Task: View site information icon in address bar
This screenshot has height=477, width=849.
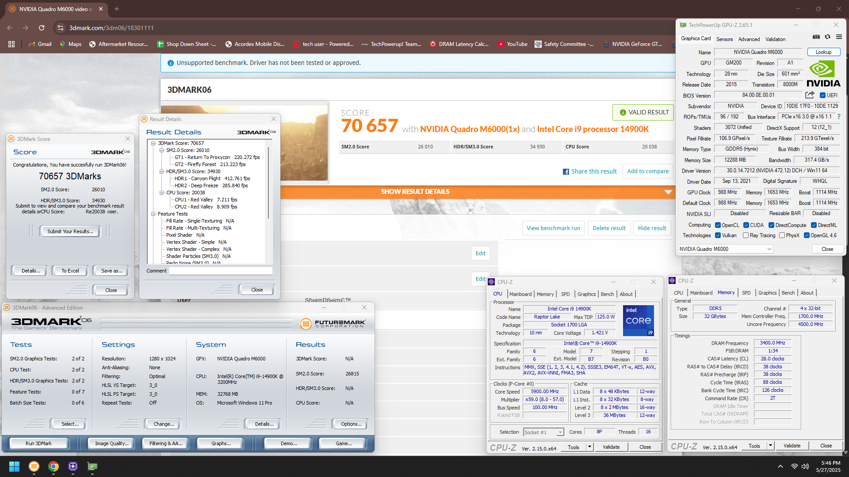Action: point(60,28)
